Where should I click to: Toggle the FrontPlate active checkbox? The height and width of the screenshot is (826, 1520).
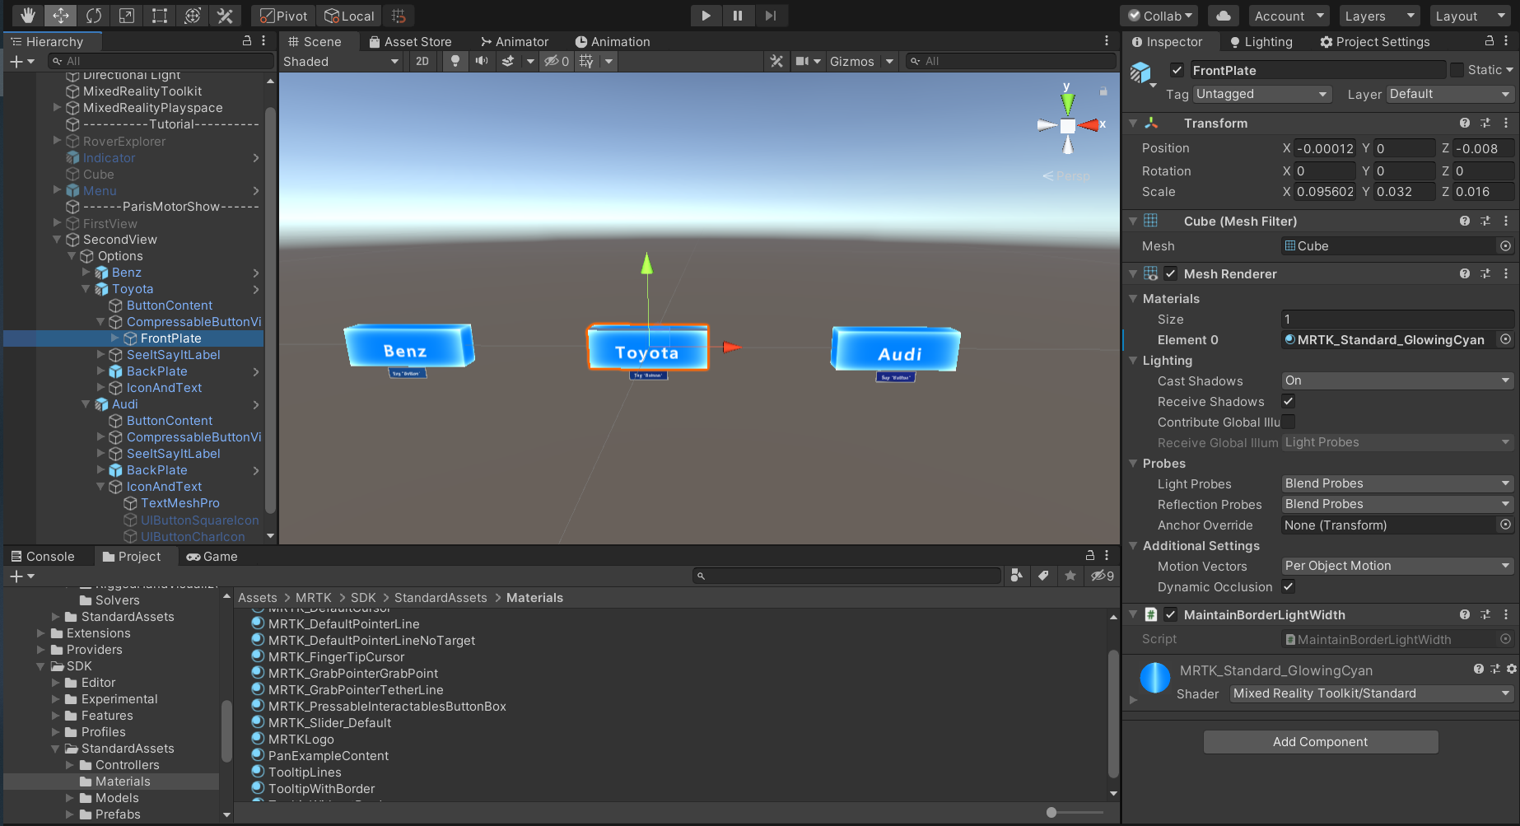(x=1177, y=70)
